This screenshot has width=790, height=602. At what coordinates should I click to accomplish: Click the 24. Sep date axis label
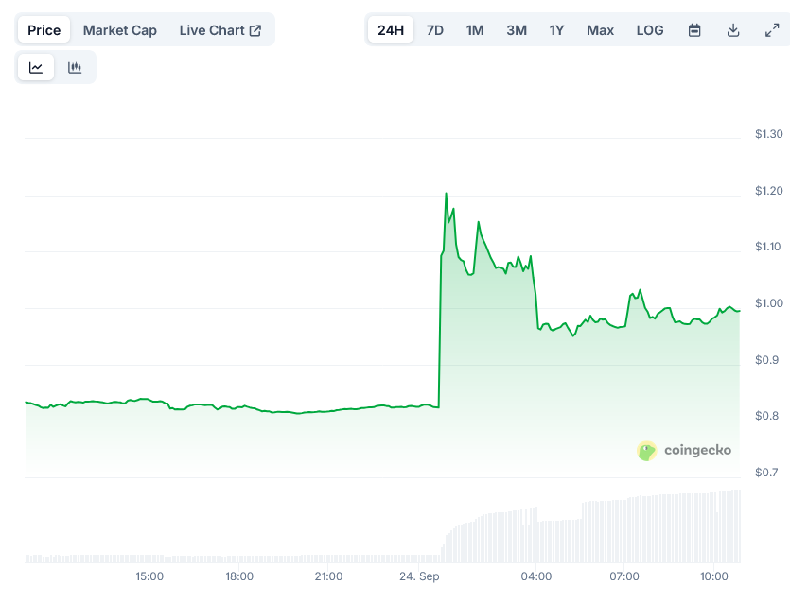point(419,576)
